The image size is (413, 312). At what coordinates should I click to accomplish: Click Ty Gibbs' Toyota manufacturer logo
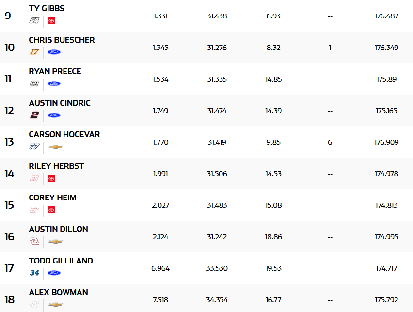pyautogui.click(x=51, y=20)
